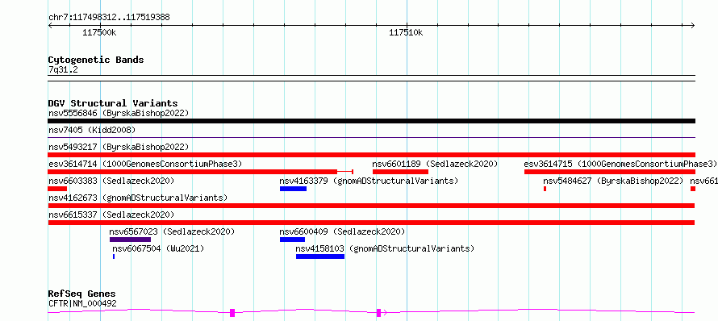Screen dimensions: 718x321
Task: Click the cut-off nsv661 label at right edge
Action: click(x=703, y=181)
